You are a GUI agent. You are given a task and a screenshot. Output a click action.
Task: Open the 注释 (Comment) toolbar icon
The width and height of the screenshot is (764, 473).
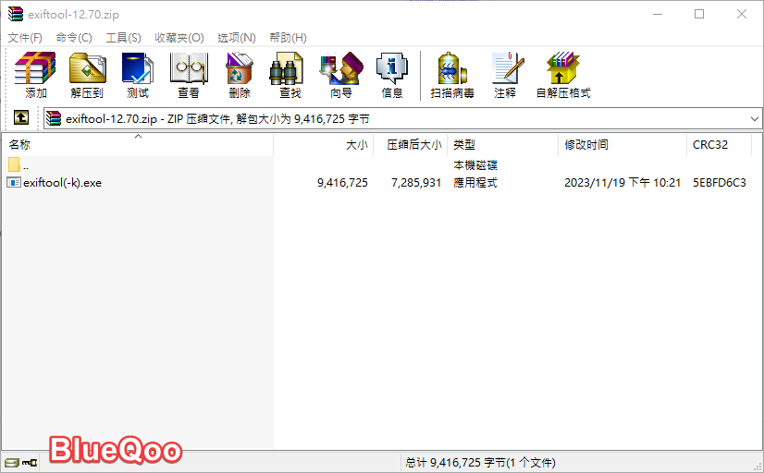(505, 75)
